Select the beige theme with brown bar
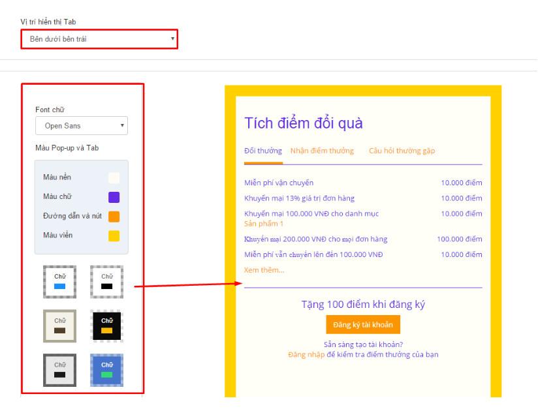The width and height of the screenshot is (538, 411). [x=60, y=326]
